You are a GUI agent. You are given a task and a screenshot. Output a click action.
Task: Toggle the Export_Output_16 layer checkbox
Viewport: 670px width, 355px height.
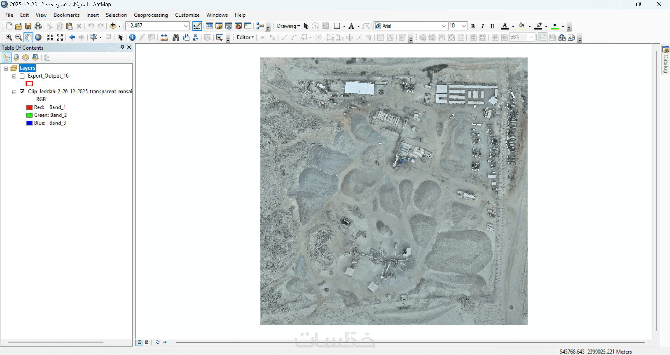22,76
